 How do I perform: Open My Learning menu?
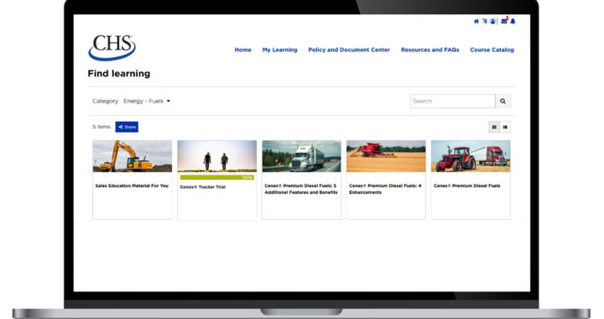[x=279, y=50]
